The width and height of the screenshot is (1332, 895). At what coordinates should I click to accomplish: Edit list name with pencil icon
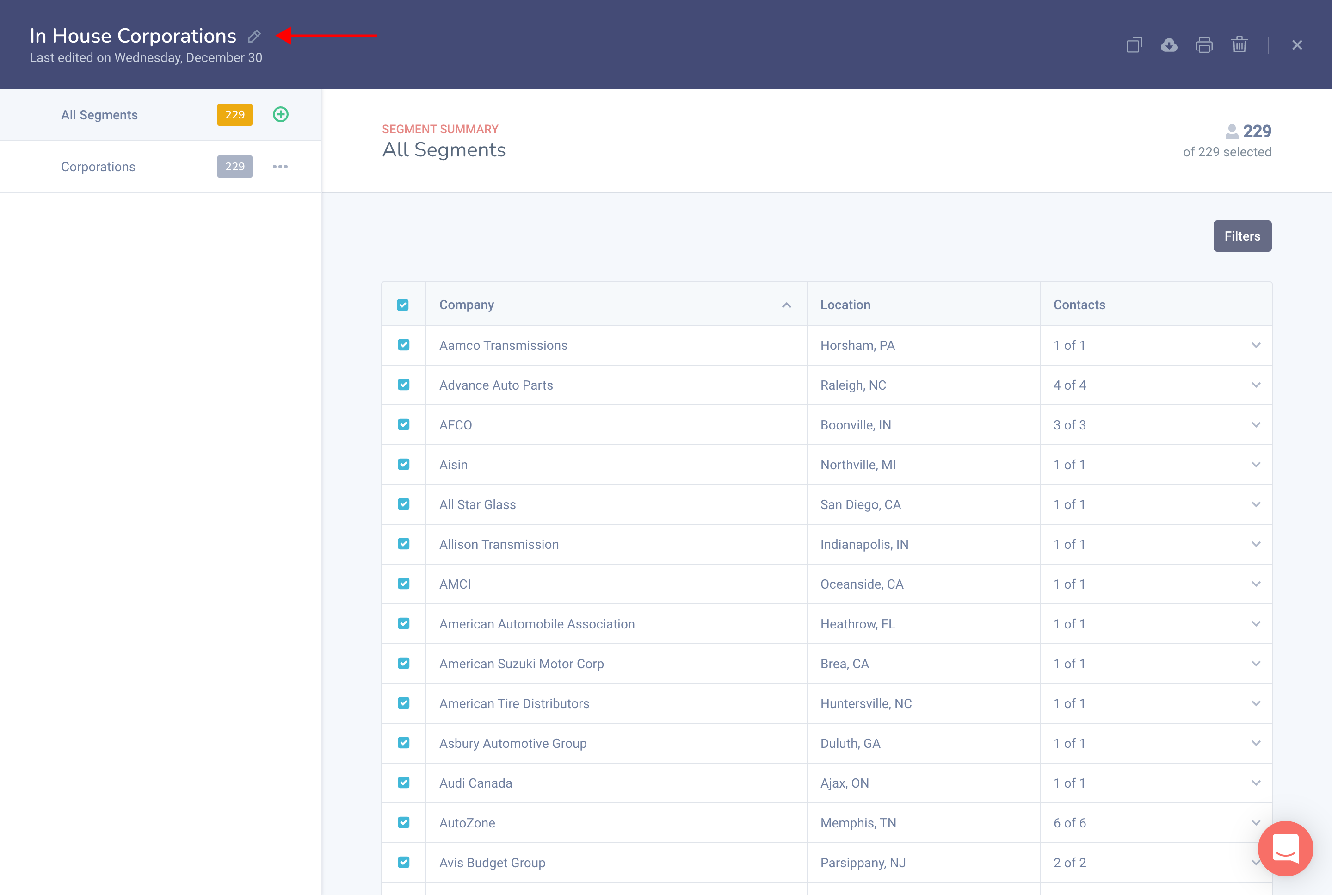[254, 36]
